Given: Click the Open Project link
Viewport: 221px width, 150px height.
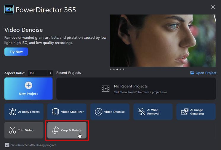Looking at the screenshot, I should pos(203,73).
